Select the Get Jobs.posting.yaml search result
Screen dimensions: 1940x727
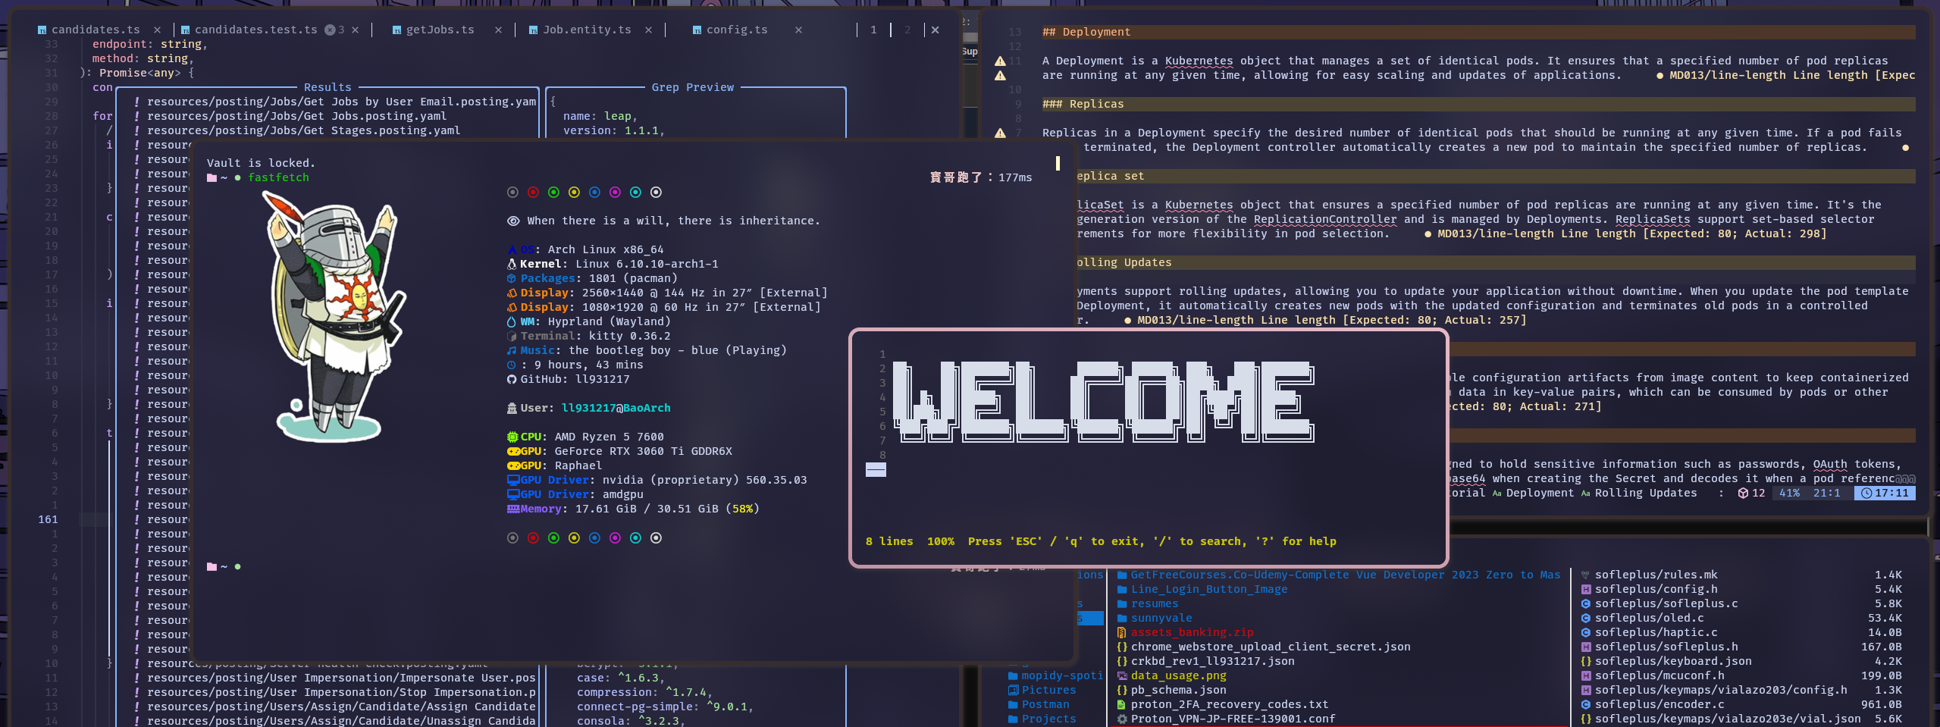tap(296, 116)
